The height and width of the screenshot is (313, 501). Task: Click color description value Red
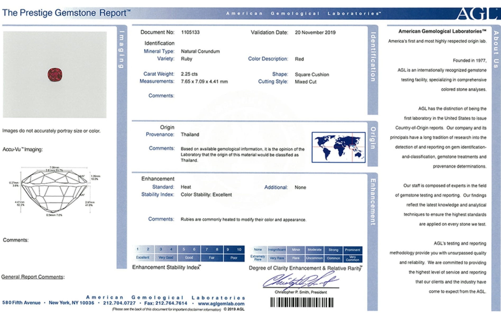coord(299,59)
